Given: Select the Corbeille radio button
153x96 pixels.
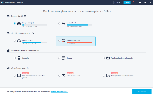Looking at the screenshot, I should 15,58.
